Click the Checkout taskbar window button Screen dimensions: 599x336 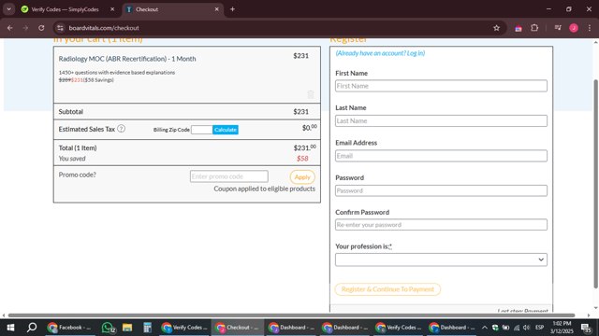tap(237, 328)
